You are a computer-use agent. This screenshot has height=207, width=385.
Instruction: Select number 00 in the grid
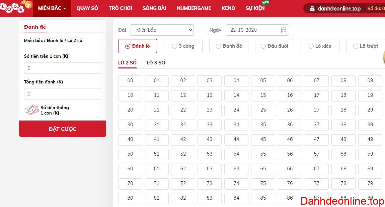[x=130, y=80]
